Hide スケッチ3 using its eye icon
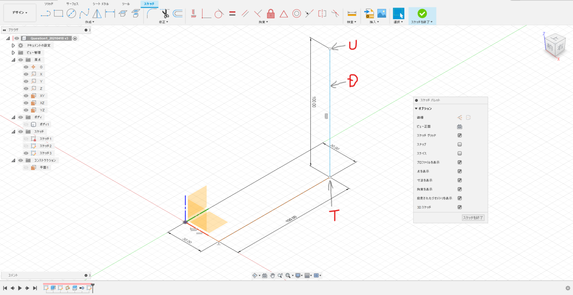The height and width of the screenshot is (295, 573). [26, 153]
